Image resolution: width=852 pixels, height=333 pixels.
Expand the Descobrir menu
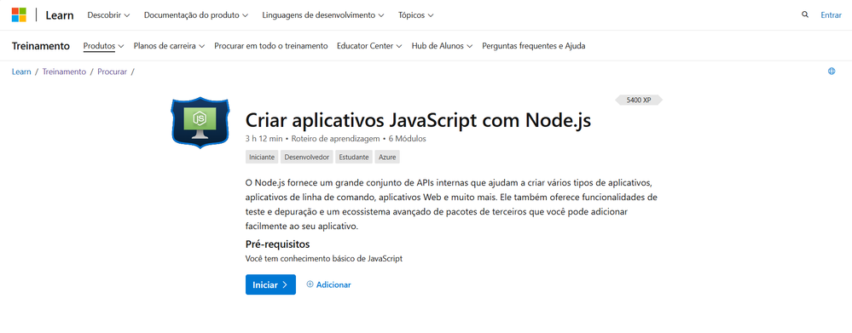108,15
